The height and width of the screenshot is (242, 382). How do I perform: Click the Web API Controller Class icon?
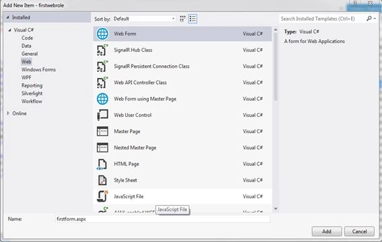pos(102,83)
